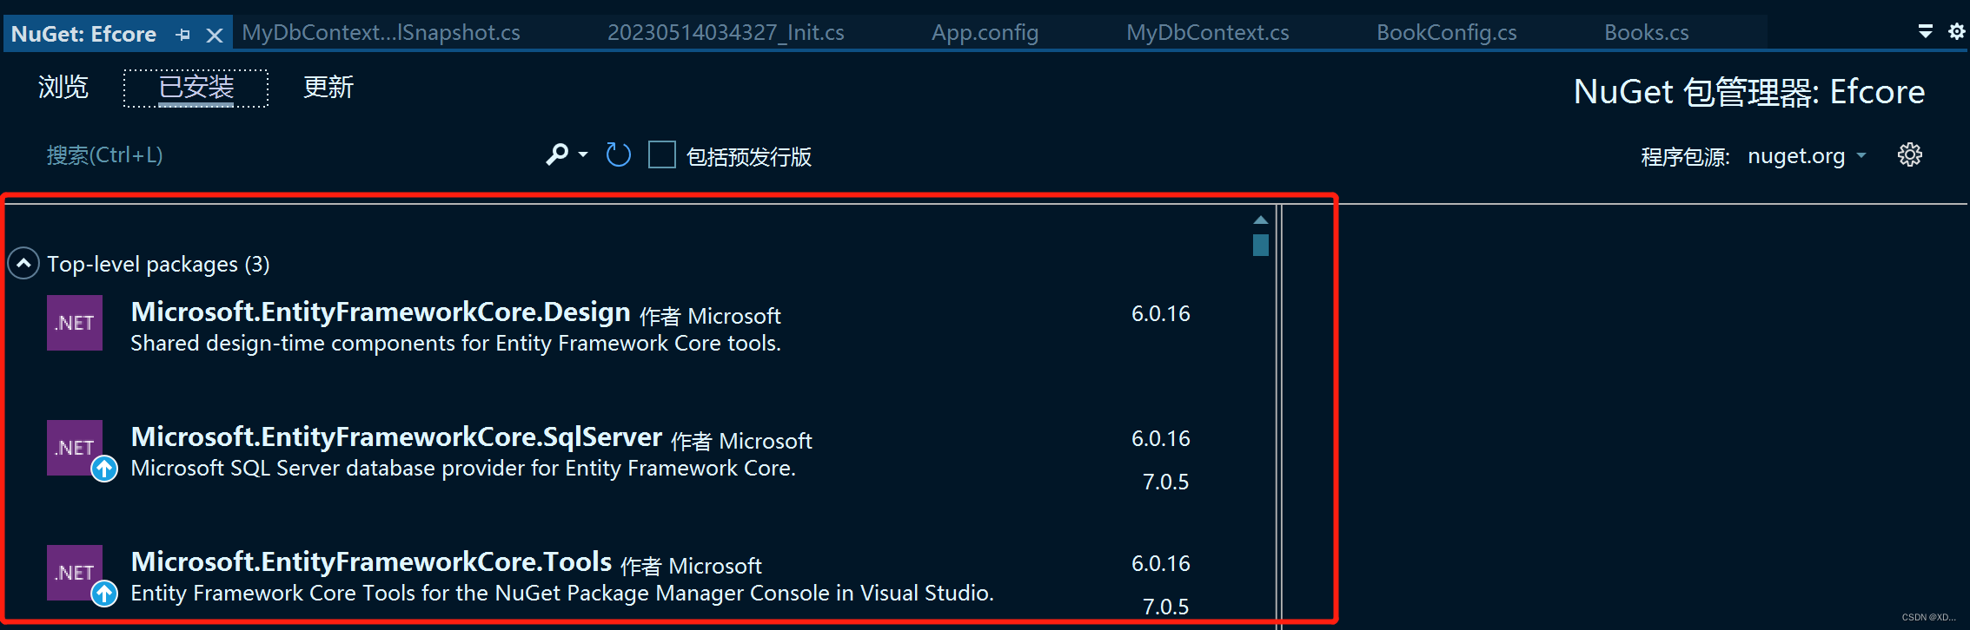This screenshot has width=1970, height=630.
Task: Open window options gear at top right
Action: tap(1956, 32)
